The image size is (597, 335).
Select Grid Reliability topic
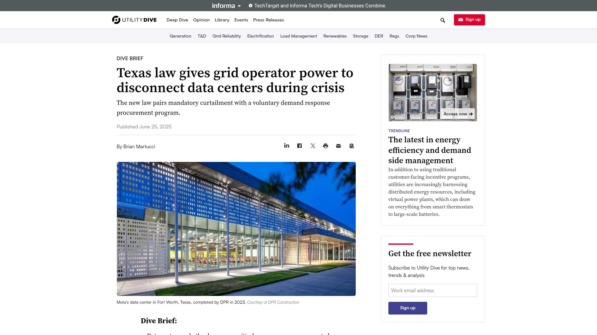coord(227,36)
